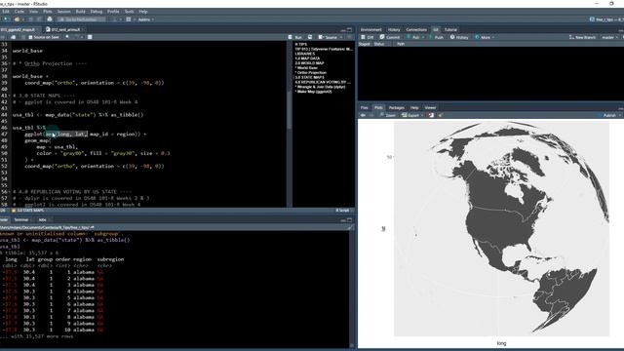Viewport: 624px width, 351px height.
Task: Click the compile report notebook icon
Action: tap(90, 37)
